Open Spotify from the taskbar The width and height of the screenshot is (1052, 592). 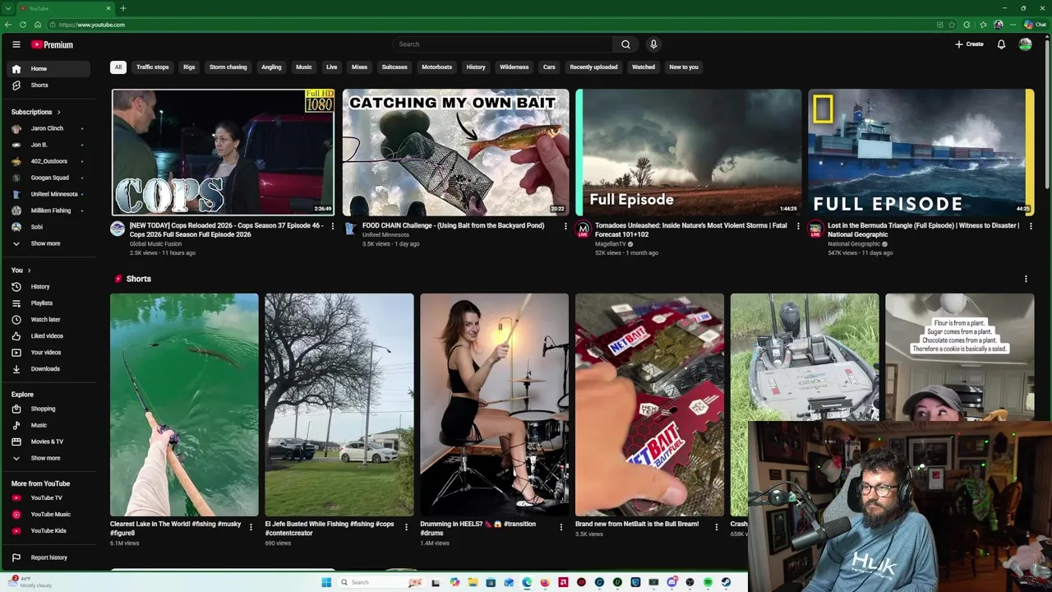708,583
